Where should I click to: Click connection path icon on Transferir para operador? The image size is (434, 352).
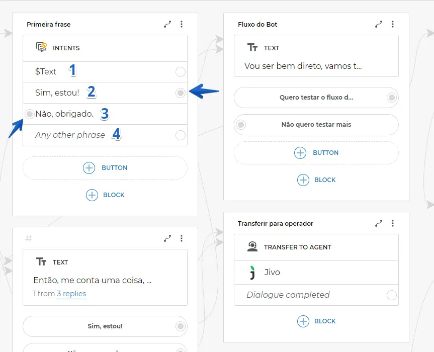379,223
